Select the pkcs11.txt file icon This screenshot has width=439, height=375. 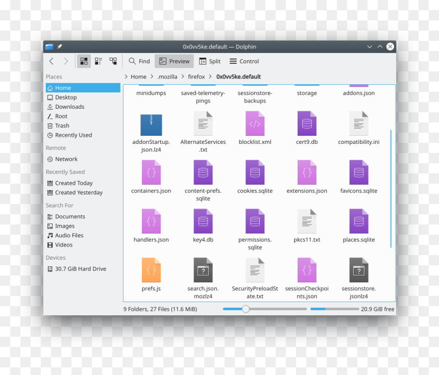click(307, 221)
